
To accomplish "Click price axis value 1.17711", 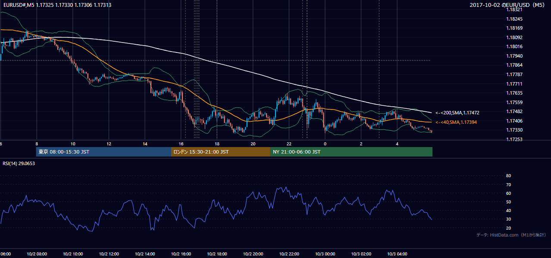I will (x=515, y=84).
